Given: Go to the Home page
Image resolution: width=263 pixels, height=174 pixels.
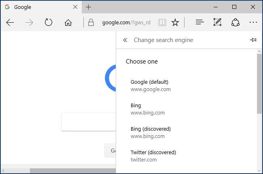Looking at the screenshot, I should pyautogui.click(x=68, y=23).
